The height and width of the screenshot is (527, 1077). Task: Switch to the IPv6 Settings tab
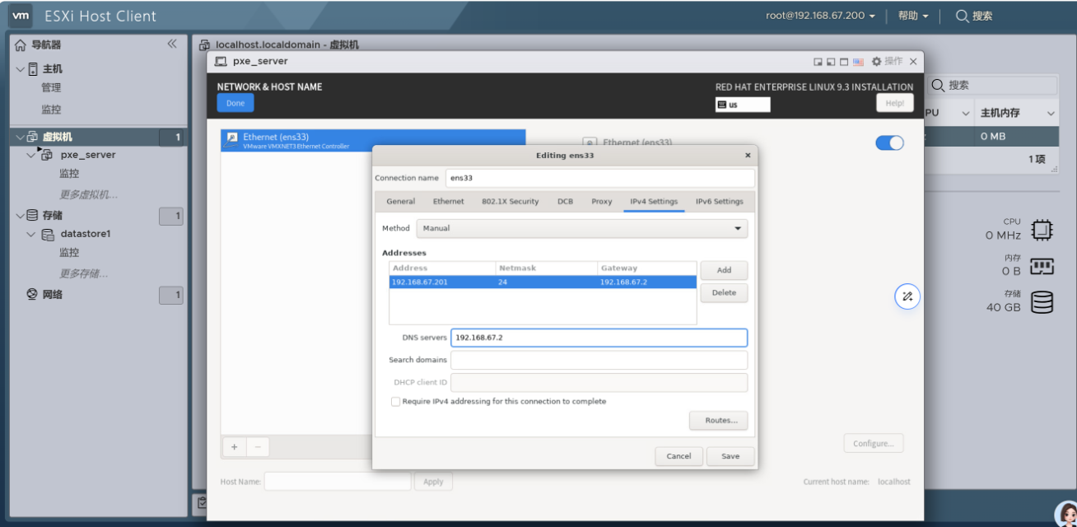[720, 202]
